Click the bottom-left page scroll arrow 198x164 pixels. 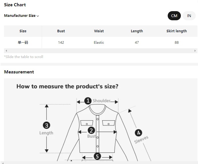click(x=2, y=163)
